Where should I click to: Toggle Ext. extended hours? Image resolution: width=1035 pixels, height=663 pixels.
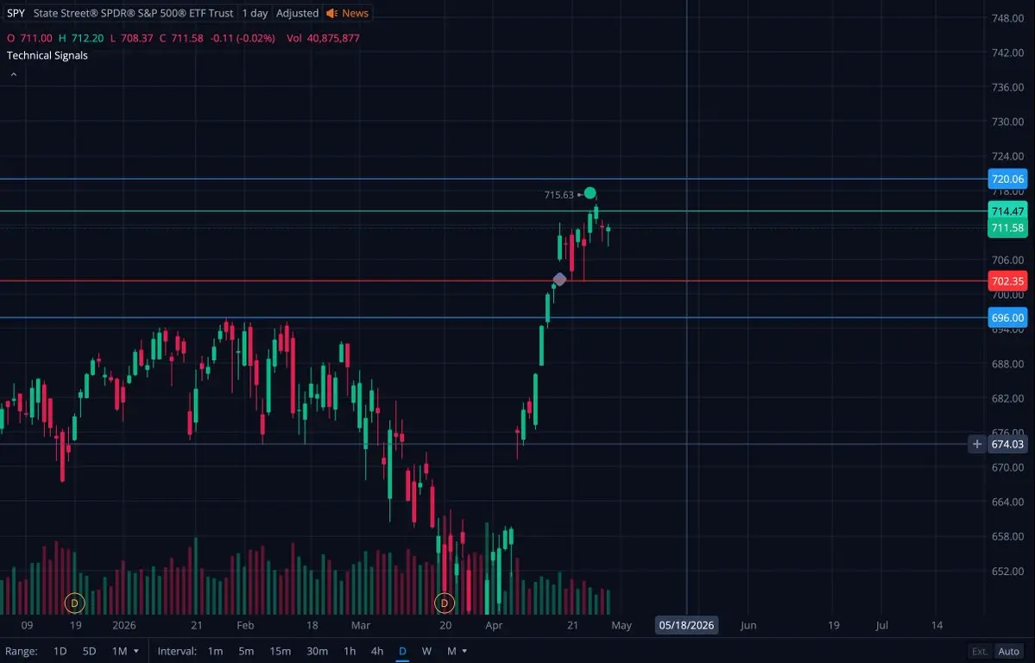click(980, 651)
